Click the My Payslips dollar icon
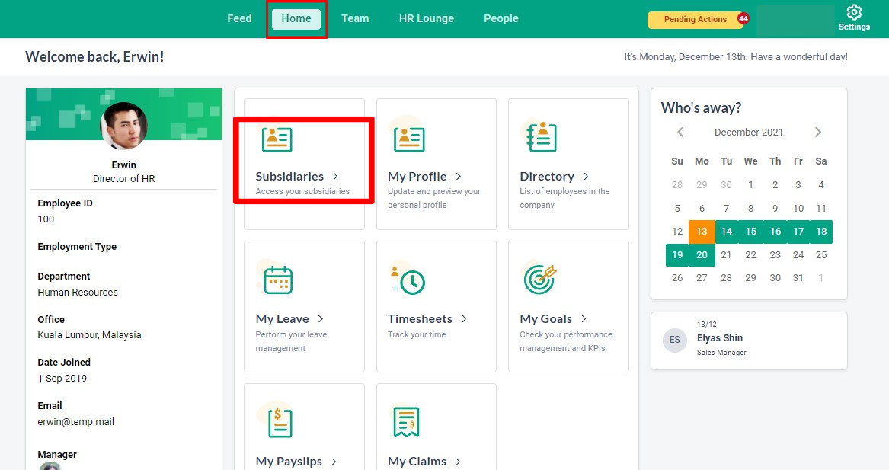889x470 pixels. tap(279, 422)
